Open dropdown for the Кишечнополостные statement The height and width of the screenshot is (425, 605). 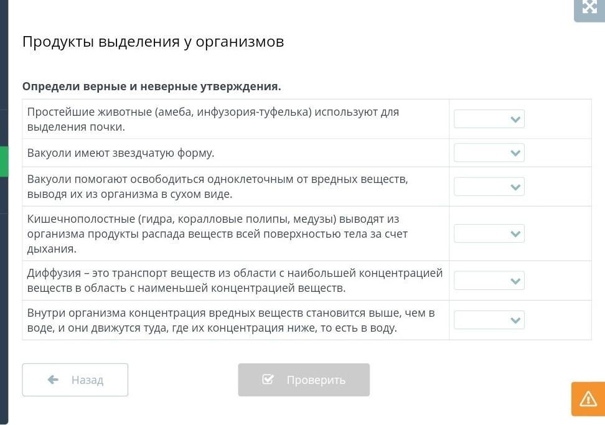point(489,233)
